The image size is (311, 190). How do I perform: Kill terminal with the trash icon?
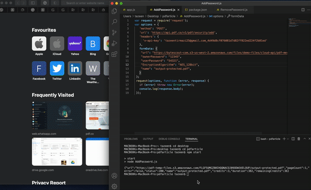tap(299, 139)
